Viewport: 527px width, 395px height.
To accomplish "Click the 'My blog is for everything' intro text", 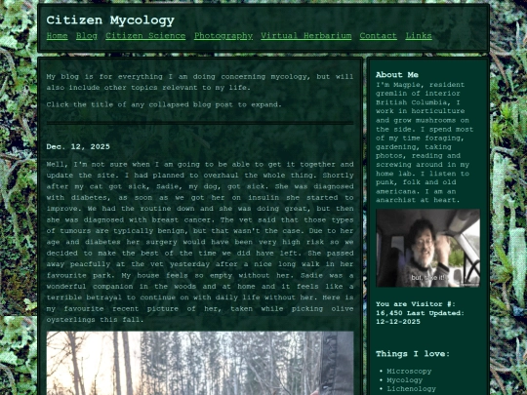I will pos(200,82).
